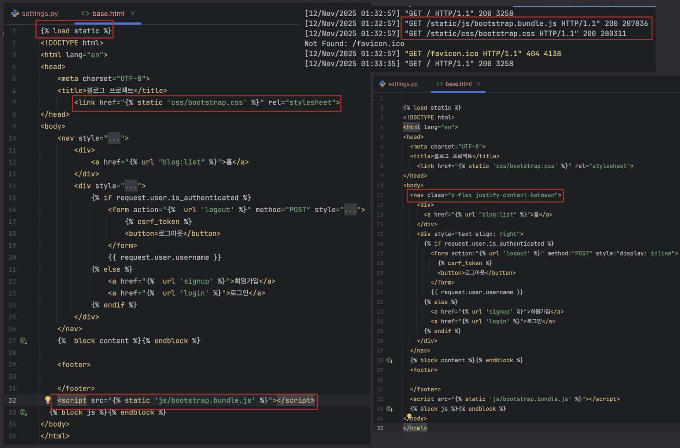Open lightbulb quick-fix on left editor script line
680x448 pixels.
point(48,400)
